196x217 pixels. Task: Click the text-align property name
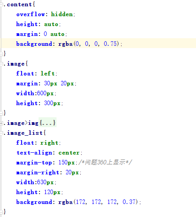pos(34,153)
